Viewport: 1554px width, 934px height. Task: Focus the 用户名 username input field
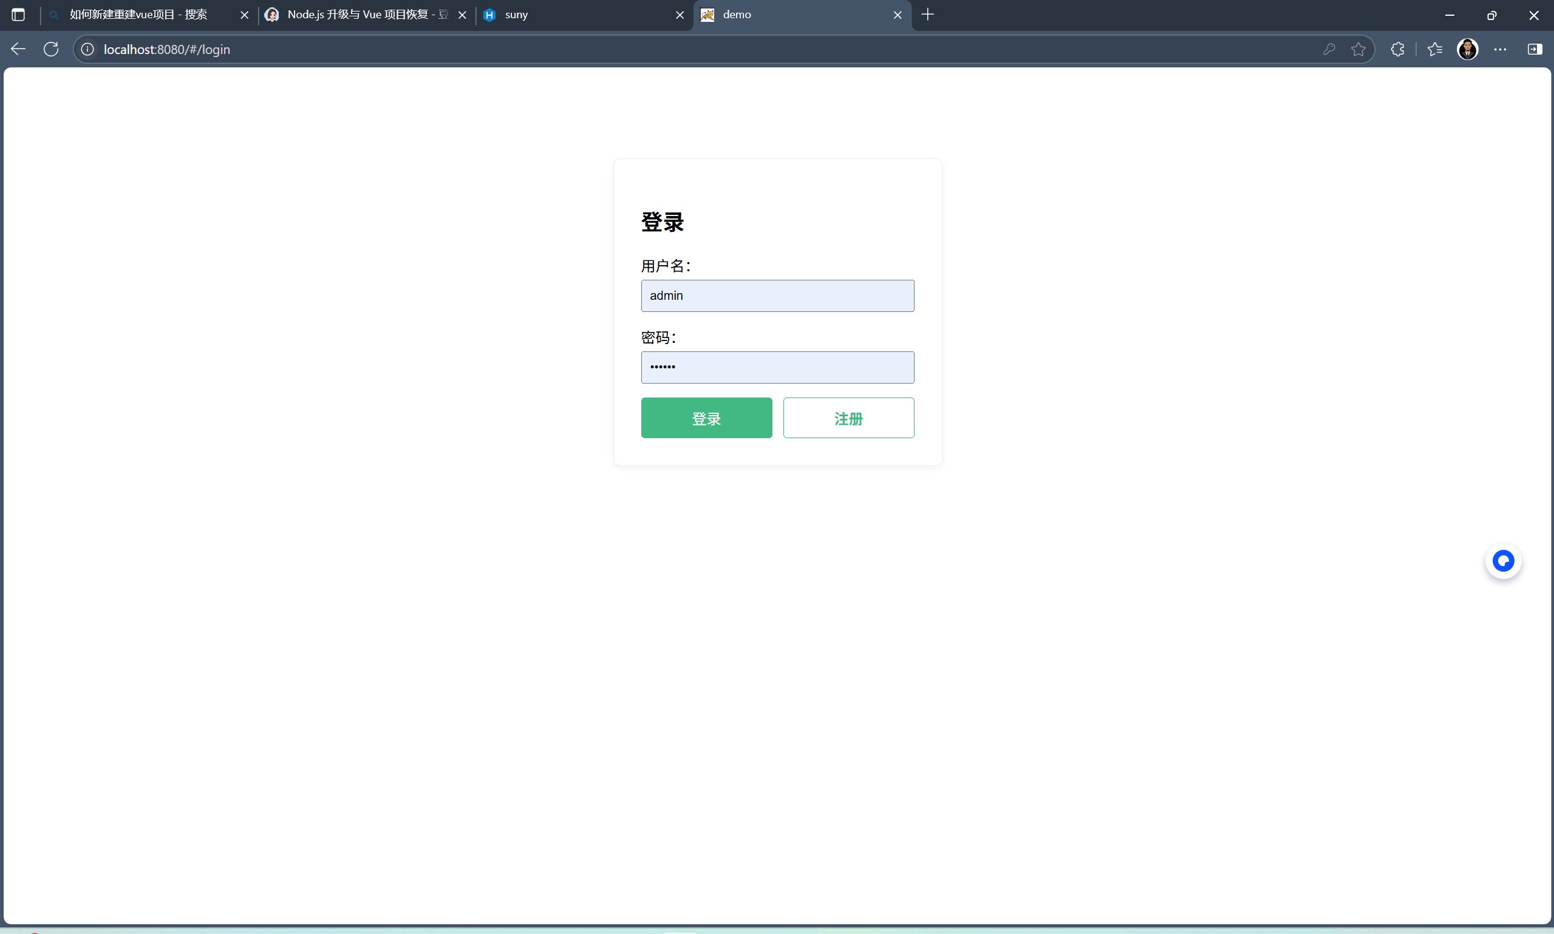click(x=778, y=296)
